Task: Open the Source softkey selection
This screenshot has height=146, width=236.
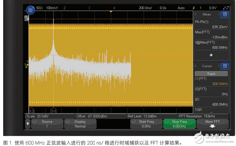Action: 47,124
